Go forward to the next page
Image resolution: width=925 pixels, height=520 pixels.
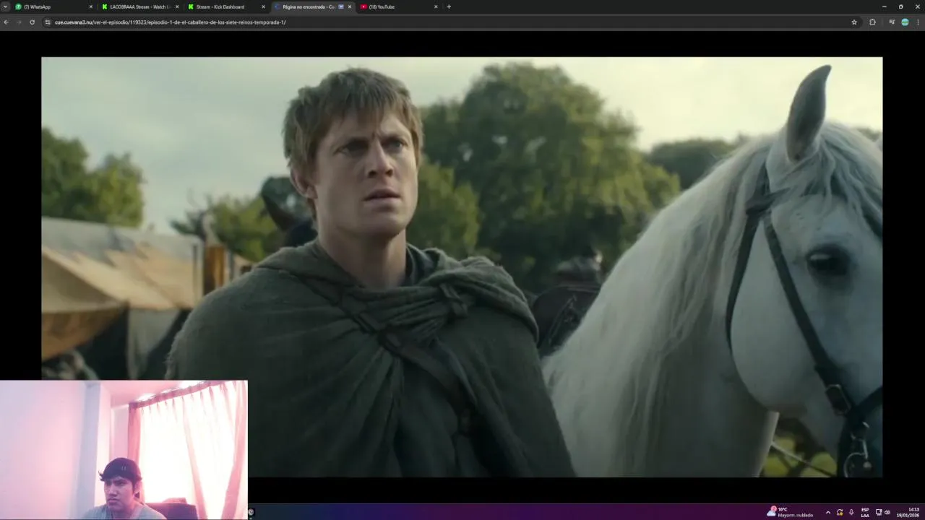[19, 22]
